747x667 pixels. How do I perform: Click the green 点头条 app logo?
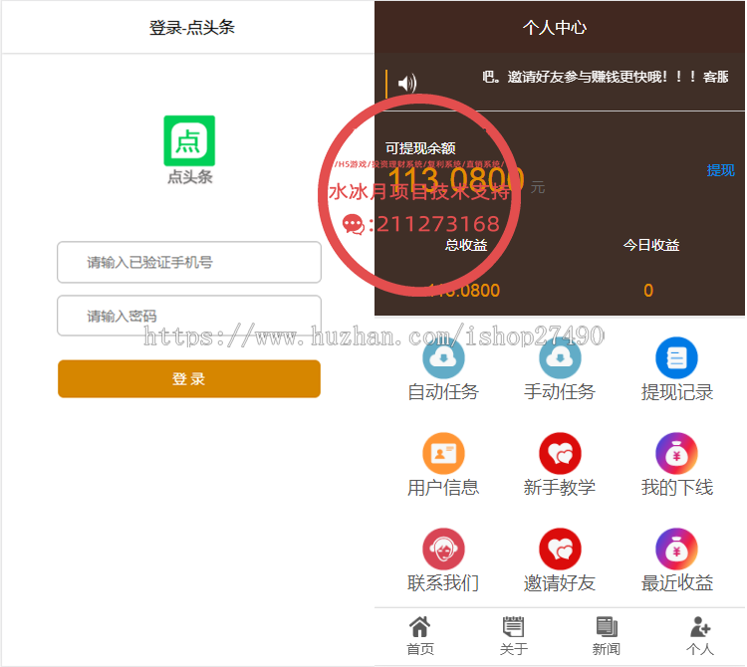(189, 141)
